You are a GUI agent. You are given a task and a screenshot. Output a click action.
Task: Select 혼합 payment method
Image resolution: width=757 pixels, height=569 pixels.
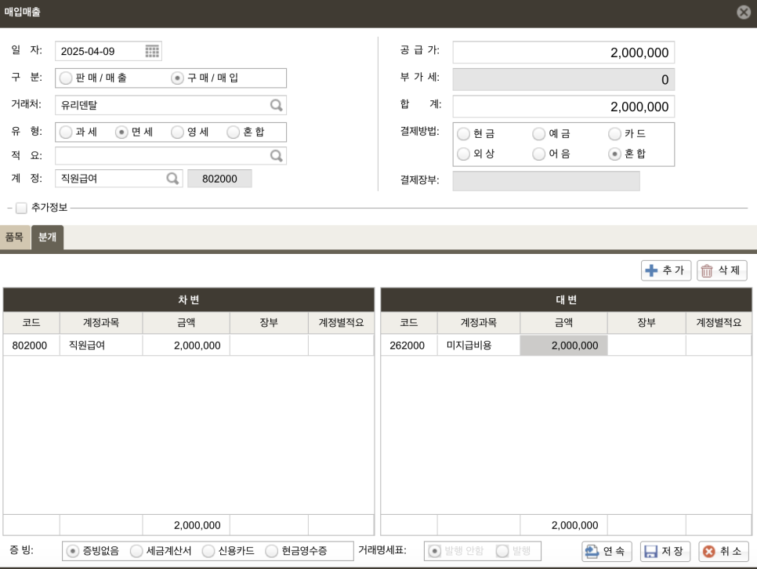[x=614, y=154]
